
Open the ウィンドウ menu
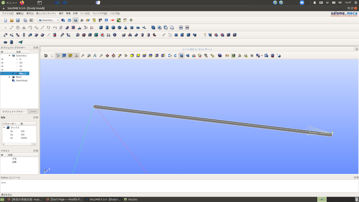pyautogui.click(x=99, y=14)
